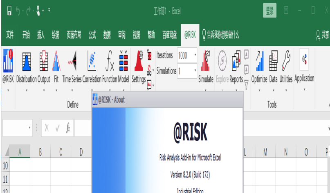Switch to the 插入 tab
The width and height of the screenshot is (330, 193).
pos(41,35)
